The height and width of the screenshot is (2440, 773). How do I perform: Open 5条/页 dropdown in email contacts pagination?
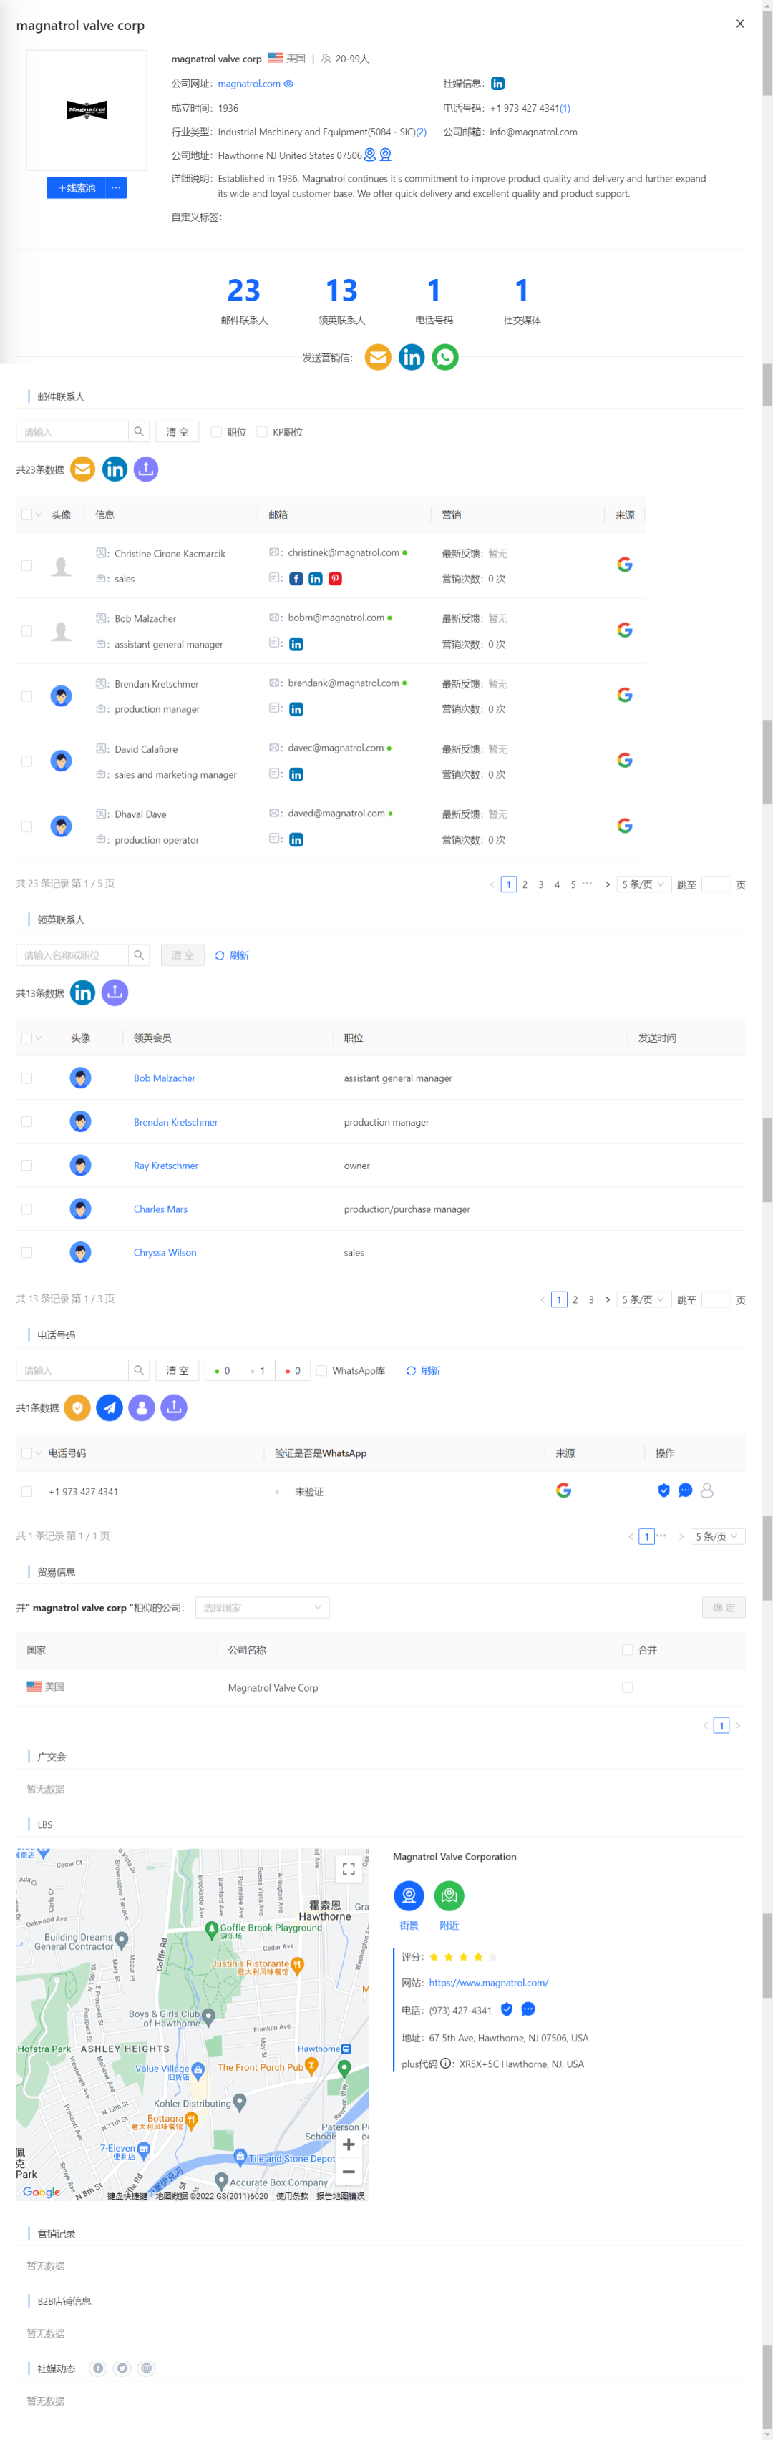(x=644, y=884)
